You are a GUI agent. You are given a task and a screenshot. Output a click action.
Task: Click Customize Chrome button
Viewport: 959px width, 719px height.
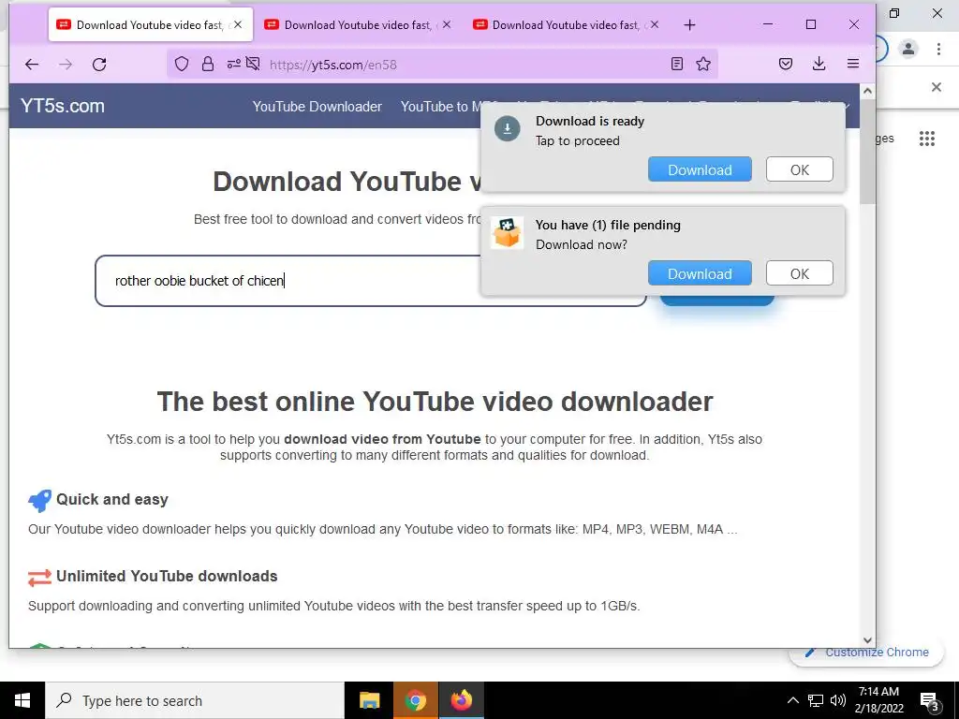pyautogui.click(x=866, y=653)
